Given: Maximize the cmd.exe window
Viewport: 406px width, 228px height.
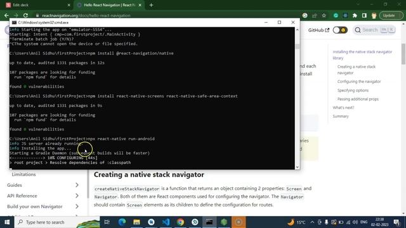Looking at the screenshot, I should (279, 23).
